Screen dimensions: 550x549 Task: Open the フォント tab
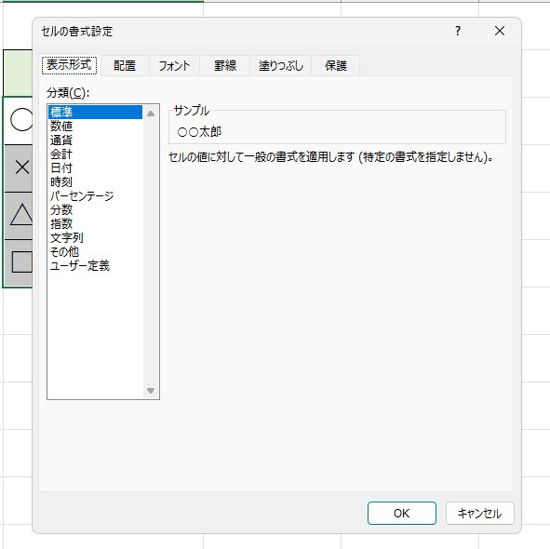pyautogui.click(x=174, y=65)
